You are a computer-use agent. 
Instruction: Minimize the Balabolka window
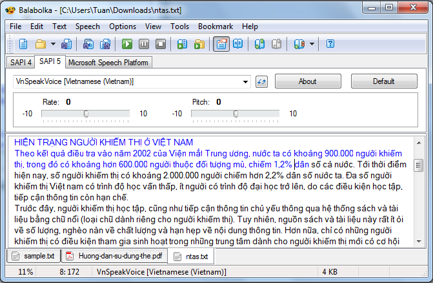pyautogui.click(x=372, y=7)
